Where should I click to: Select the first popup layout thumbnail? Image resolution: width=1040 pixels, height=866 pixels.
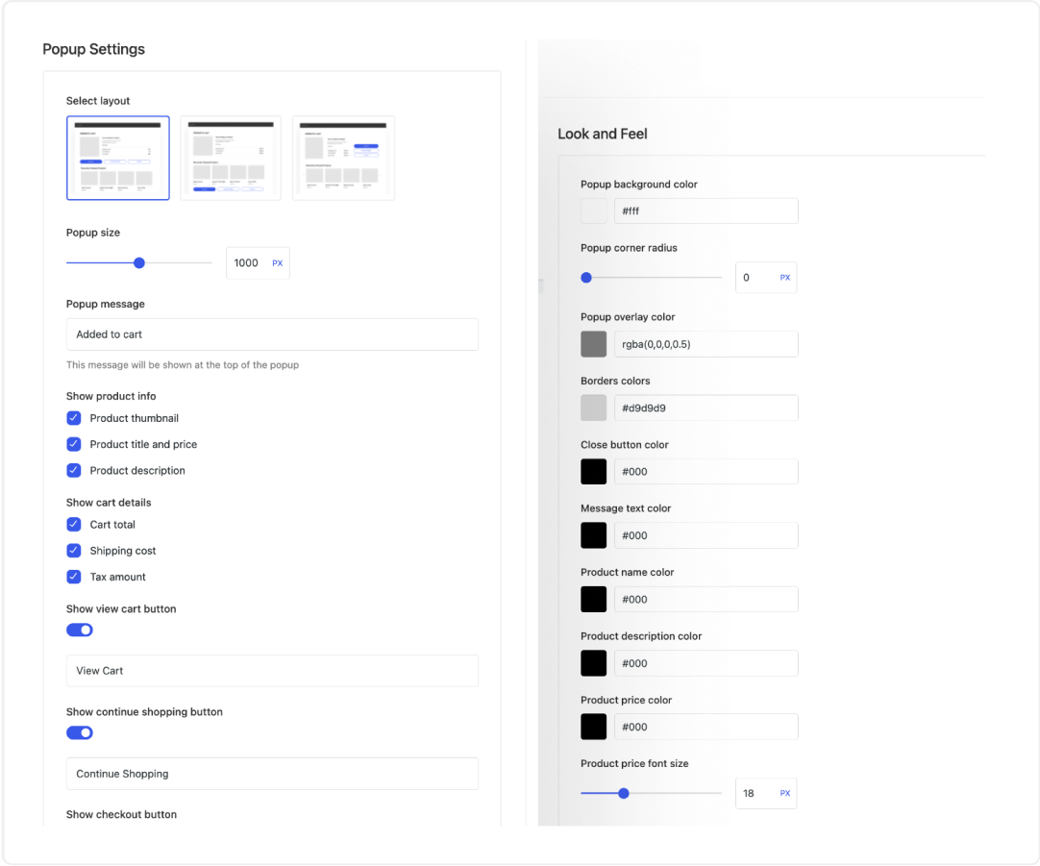click(x=118, y=158)
